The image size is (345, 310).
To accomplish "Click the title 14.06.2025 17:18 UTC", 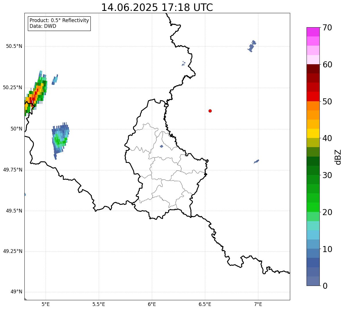I will (x=157, y=7).
